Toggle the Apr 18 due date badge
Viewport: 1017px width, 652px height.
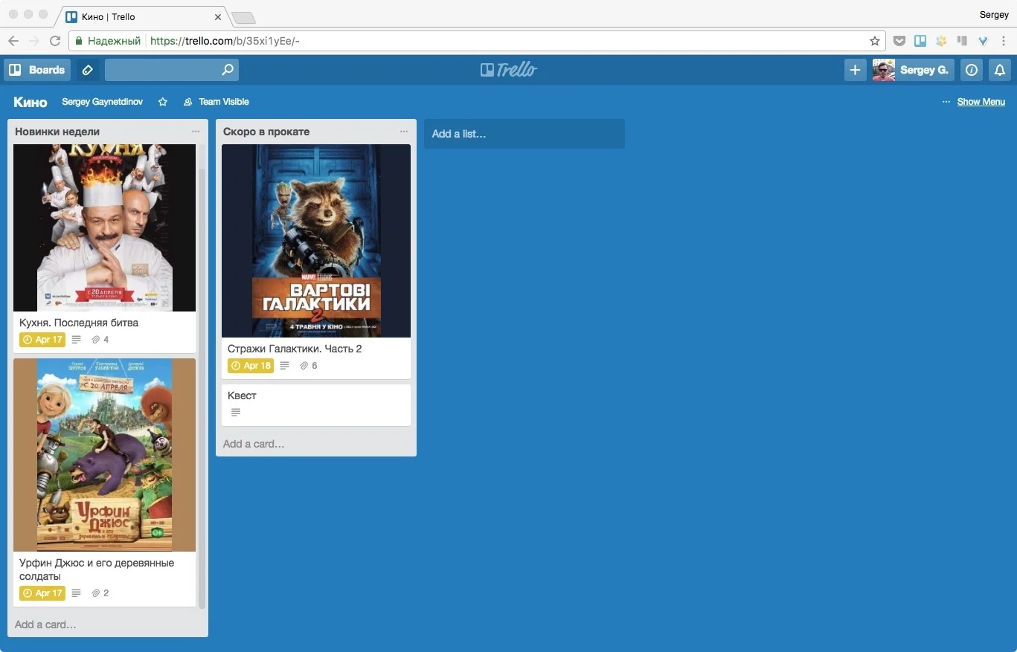coord(251,366)
